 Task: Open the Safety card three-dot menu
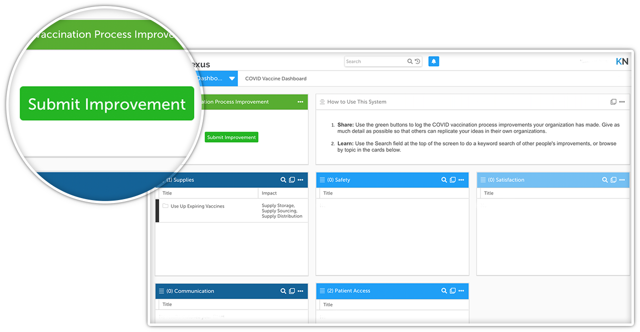click(x=461, y=180)
